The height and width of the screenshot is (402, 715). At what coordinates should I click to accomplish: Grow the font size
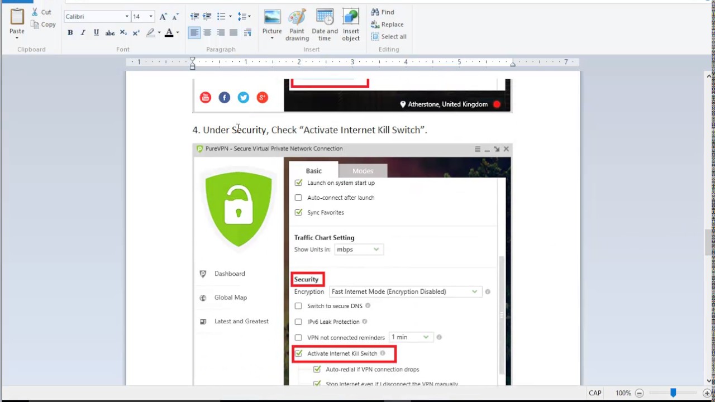tap(163, 17)
